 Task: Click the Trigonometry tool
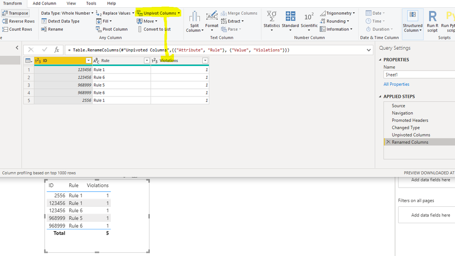pyautogui.click(x=337, y=13)
